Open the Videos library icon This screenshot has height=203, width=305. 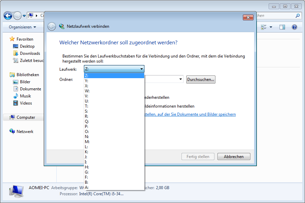[16, 103]
